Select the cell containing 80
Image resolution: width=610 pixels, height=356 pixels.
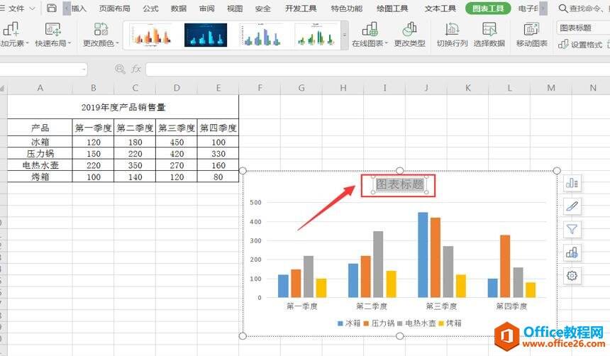click(218, 177)
